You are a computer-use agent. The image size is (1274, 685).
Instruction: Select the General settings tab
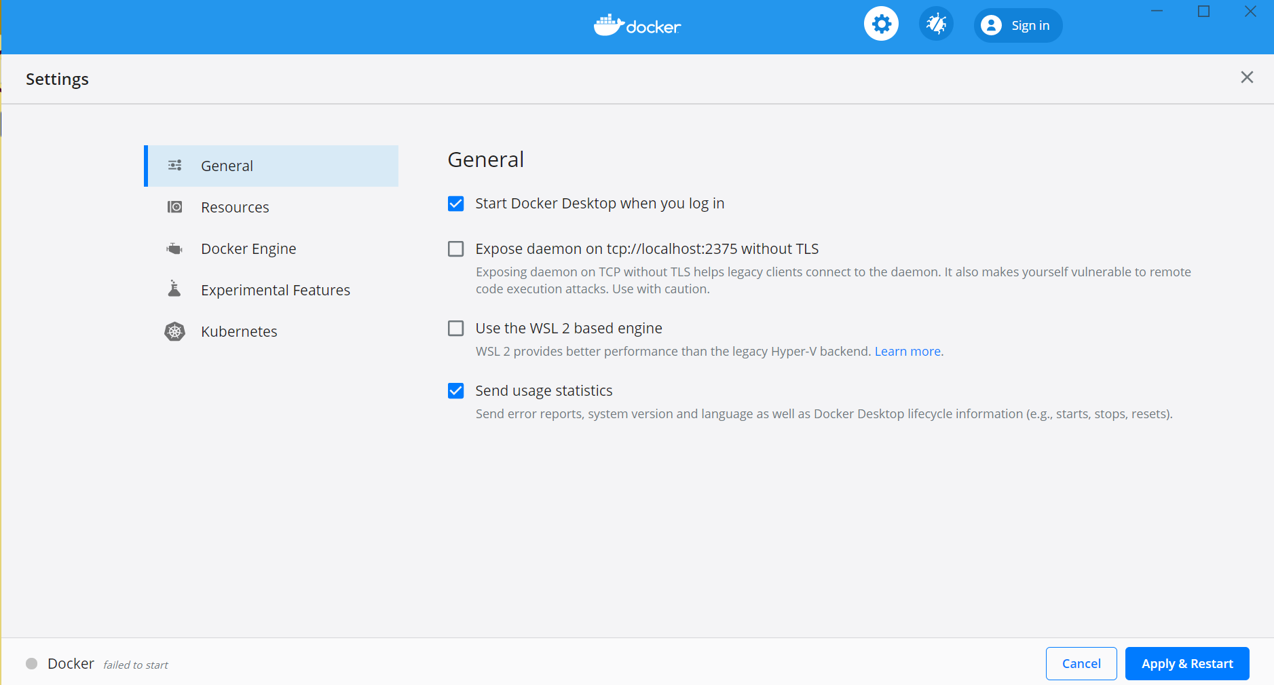(271, 166)
